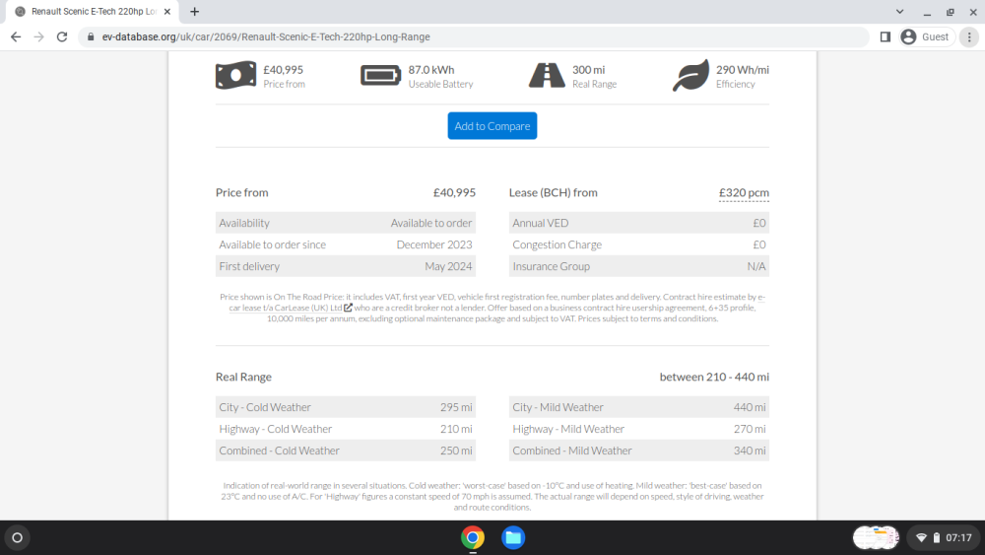Click the road real range icon
This screenshot has width=985, height=555.
[547, 76]
